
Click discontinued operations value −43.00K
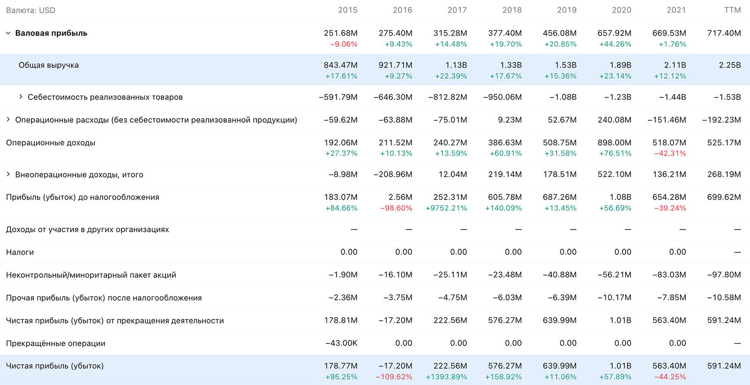click(341, 343)
